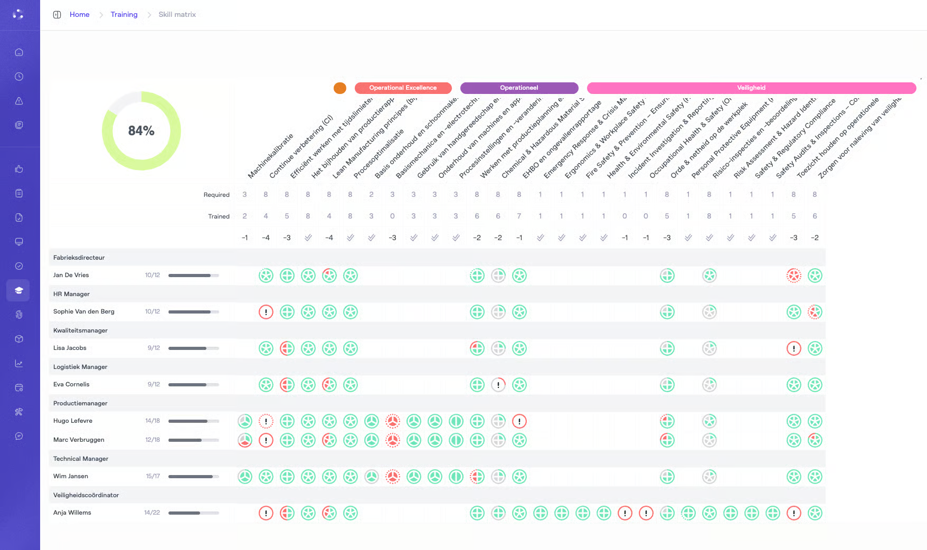Click the clock icon in the sidebar

(x=19, y=77)
